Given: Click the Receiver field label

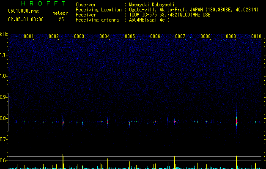Looking at the screenshot, I should 86,15.
